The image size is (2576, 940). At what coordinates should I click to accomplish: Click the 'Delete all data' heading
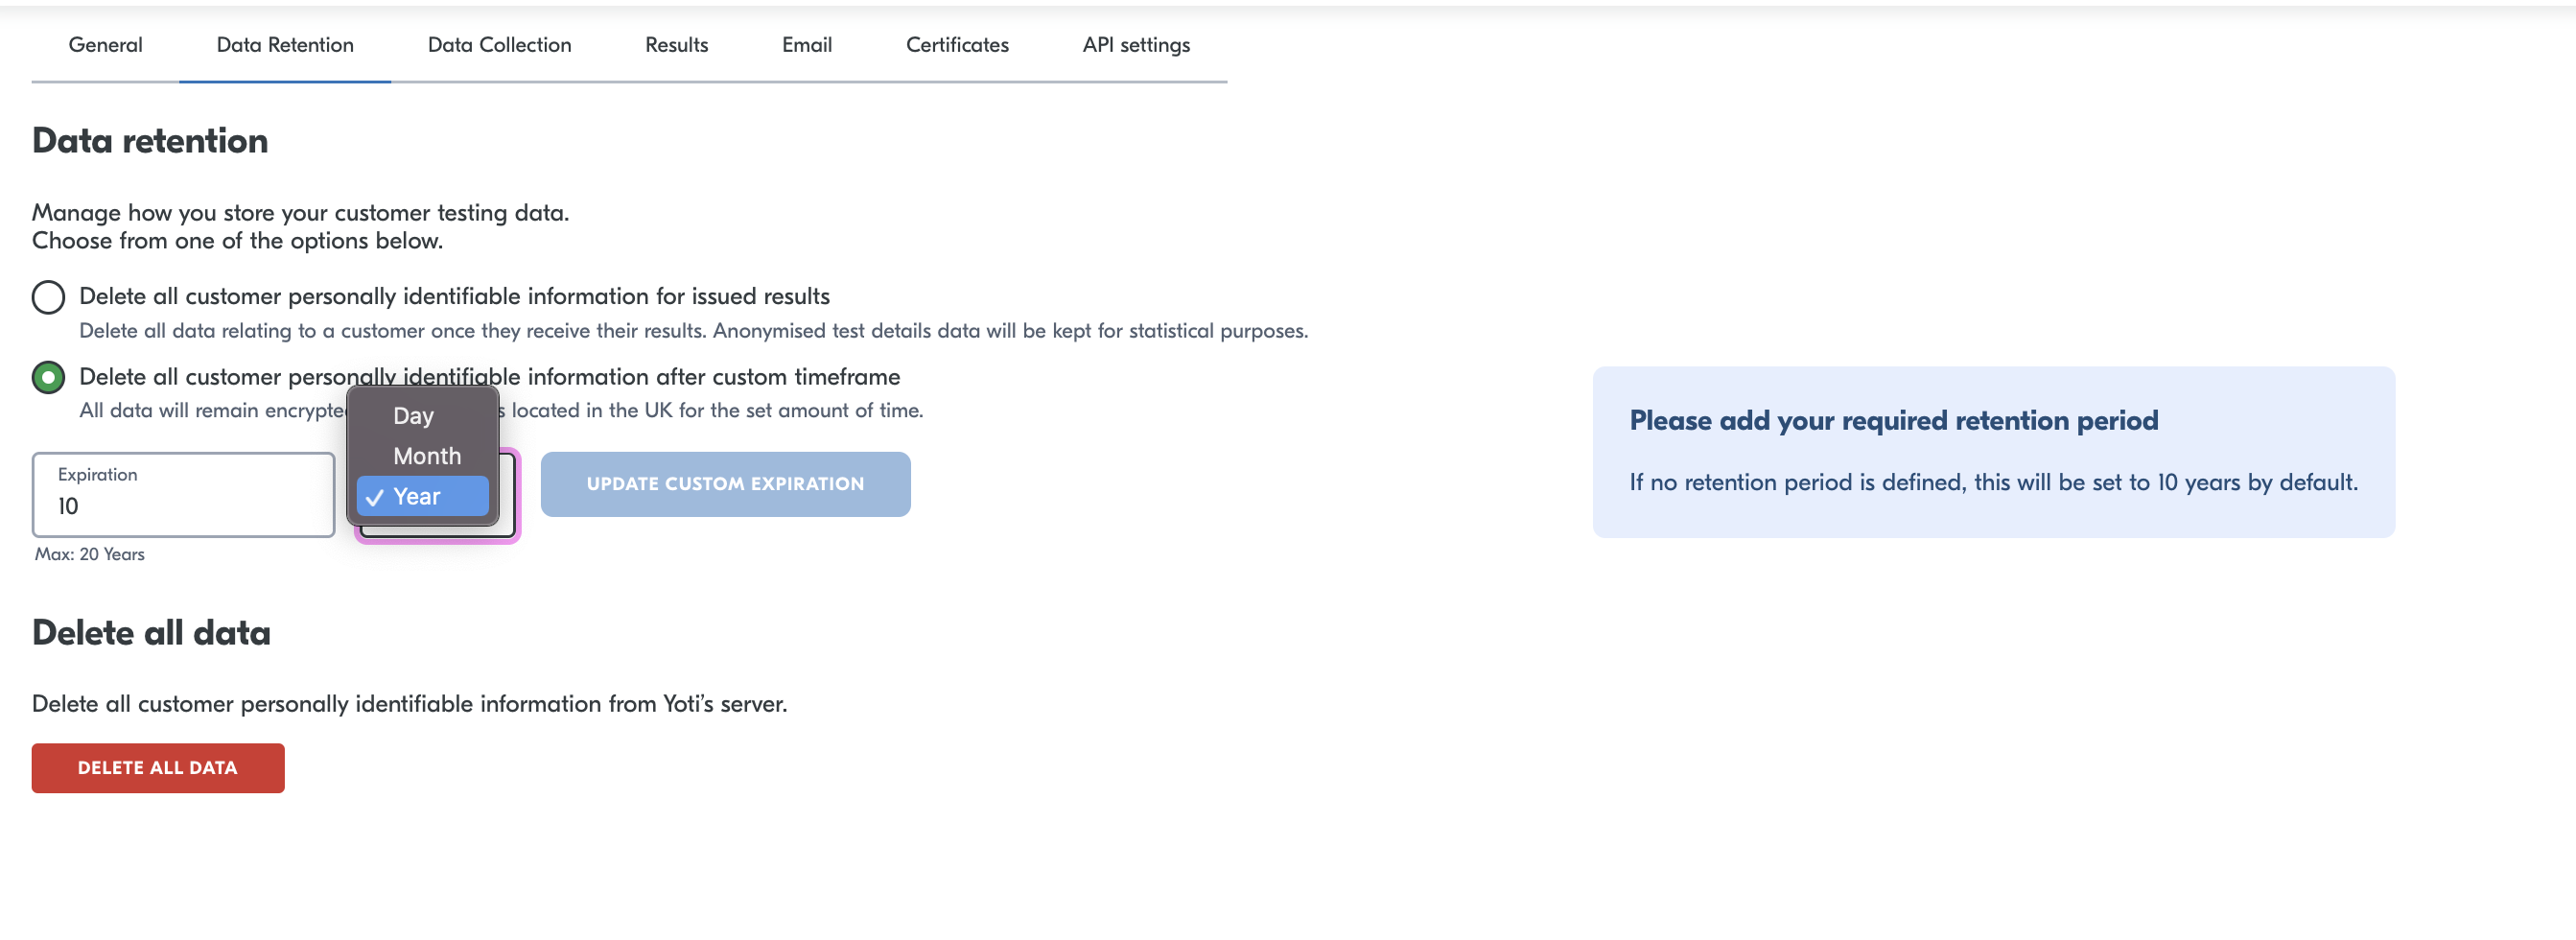[x=151, y=633]
